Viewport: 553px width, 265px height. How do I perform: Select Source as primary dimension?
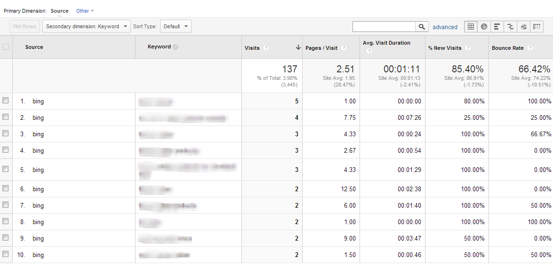click(59, 11)
